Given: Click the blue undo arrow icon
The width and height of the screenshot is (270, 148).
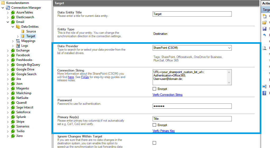Looking at the screenshot, I should click(264, 35).
